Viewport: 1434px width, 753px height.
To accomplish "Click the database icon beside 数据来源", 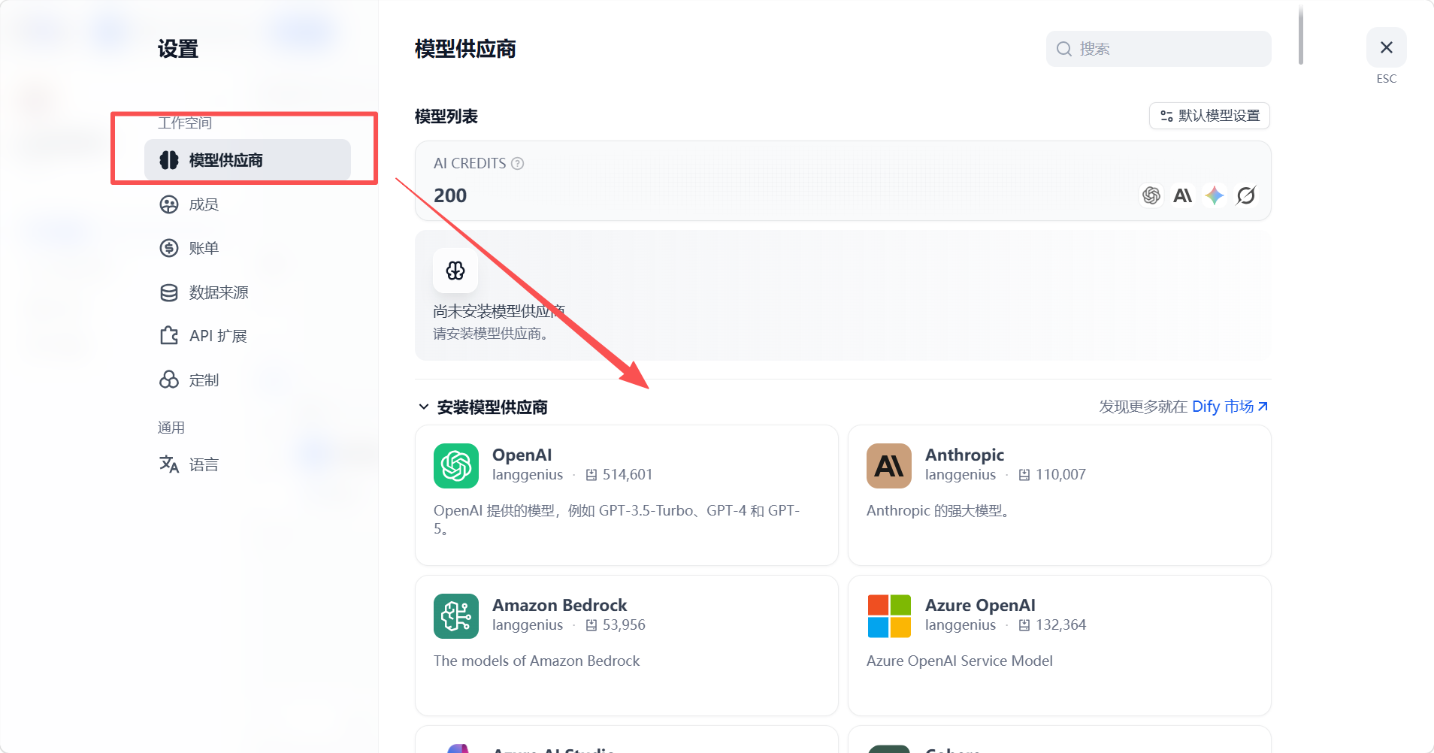I will pyautogui.click(x=169, y=292).
